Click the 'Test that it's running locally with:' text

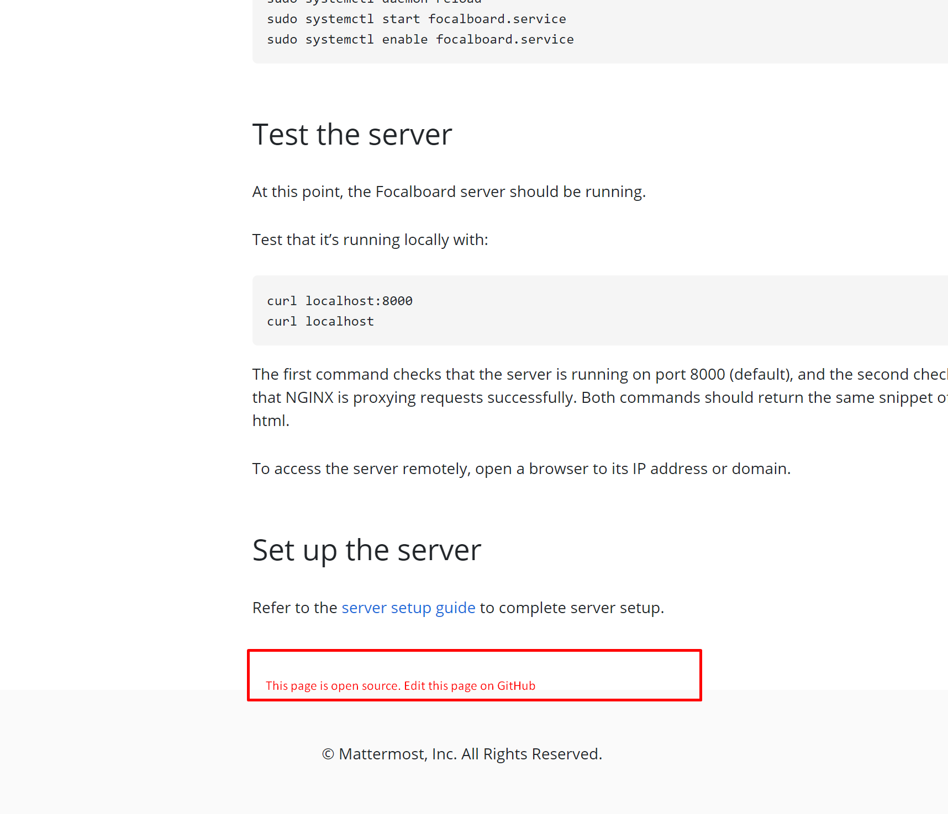(370, 240)
